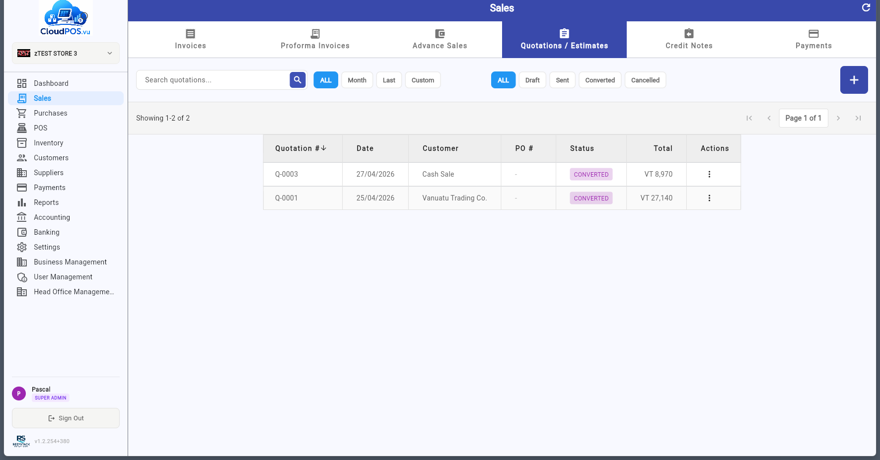Switch to the Credit Notes tab
The width and height of the screenshot is (880, 460).
(689, 40)
